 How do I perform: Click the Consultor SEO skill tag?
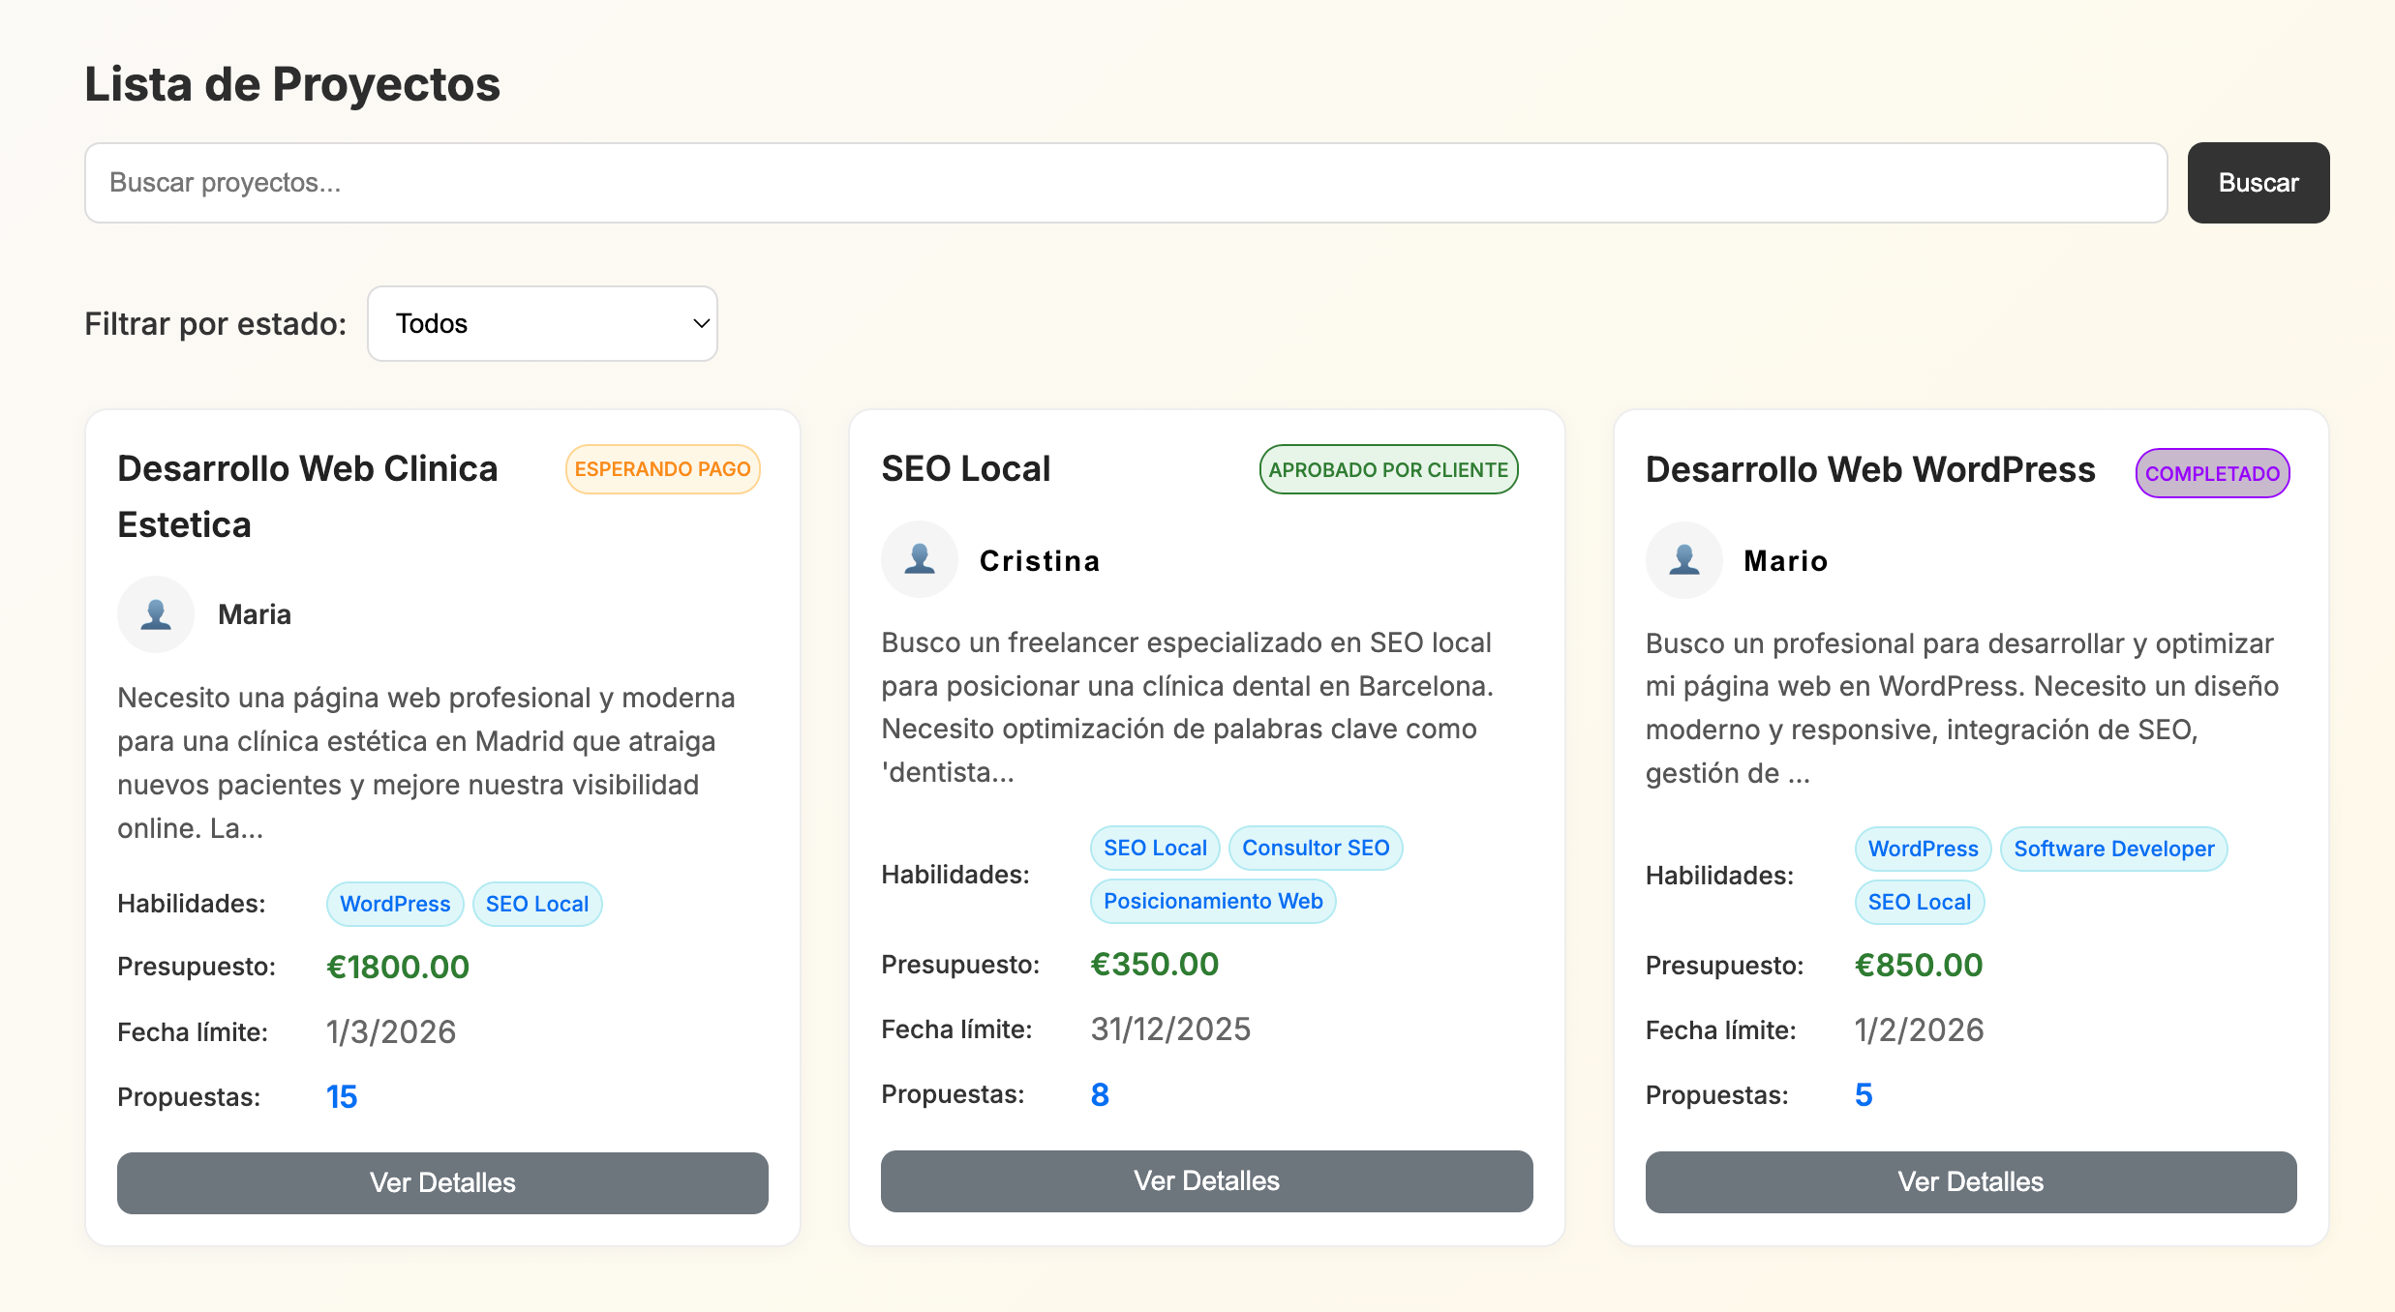(1316, 847)
